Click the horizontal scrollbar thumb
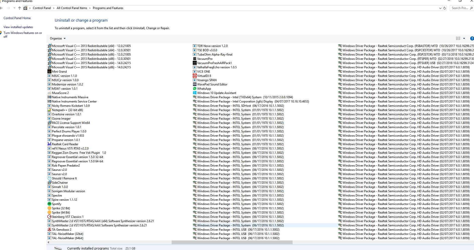The width and height of the screenshot is (474, 250). coord(232,242)
